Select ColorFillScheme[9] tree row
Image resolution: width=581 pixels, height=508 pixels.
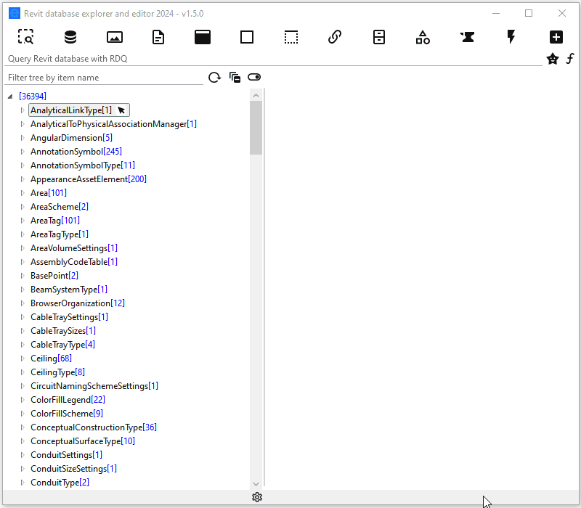(x=67, y=414)
